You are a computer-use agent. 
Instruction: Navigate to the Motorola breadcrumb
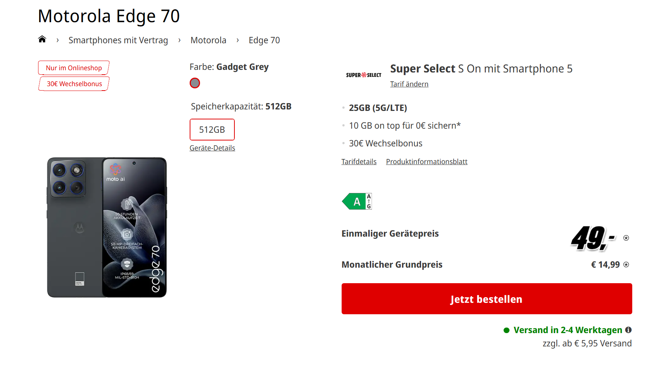click(x=208, y=40)
